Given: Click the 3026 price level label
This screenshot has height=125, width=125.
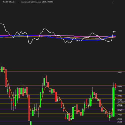Looking at the screenshot, I should pos(120,115).
